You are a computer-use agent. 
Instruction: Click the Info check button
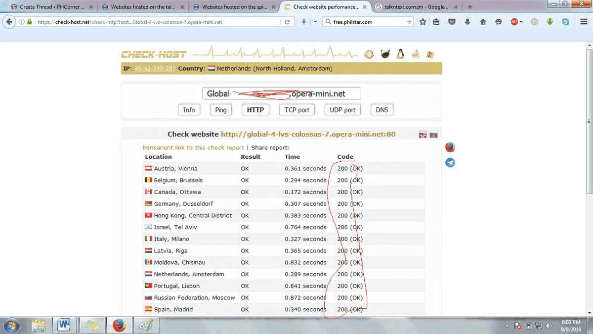coord(189,110)
